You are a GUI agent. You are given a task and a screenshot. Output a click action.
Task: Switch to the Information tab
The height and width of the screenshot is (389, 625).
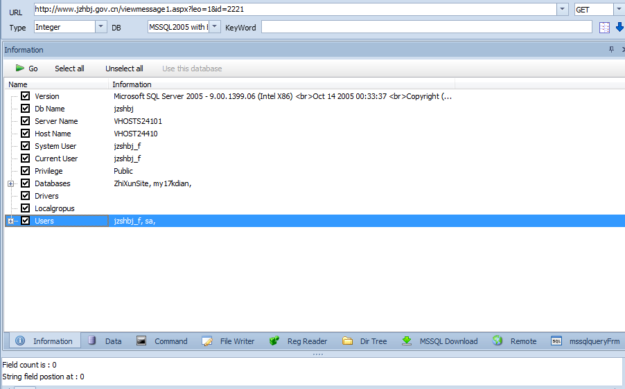pyautogui.click(x=44, y=341)
